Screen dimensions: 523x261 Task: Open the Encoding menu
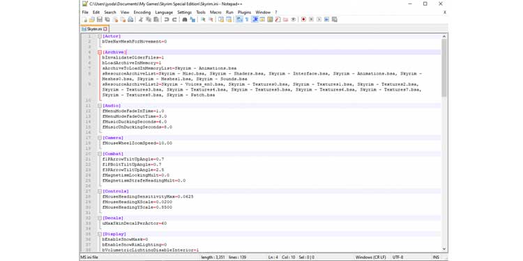[x=142, y=13]
